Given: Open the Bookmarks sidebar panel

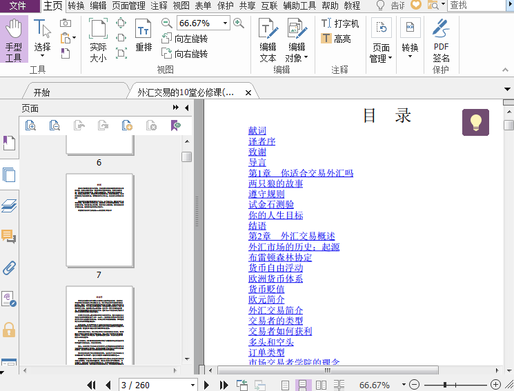Looking at the screenshot, I should pos(9,143).
